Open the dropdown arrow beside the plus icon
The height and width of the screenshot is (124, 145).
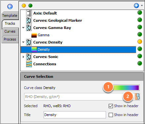(x=142, y=6)
